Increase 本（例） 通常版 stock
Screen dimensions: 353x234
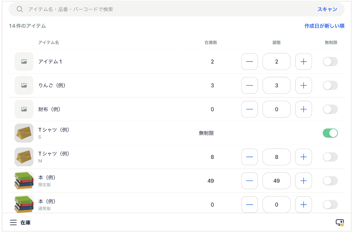(303, 204)
